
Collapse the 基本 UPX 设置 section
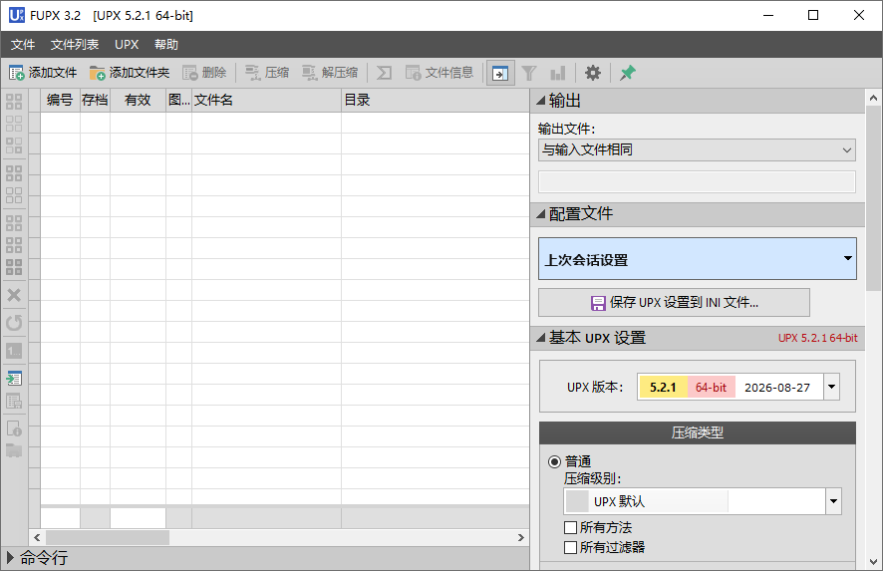pos(541,338)
